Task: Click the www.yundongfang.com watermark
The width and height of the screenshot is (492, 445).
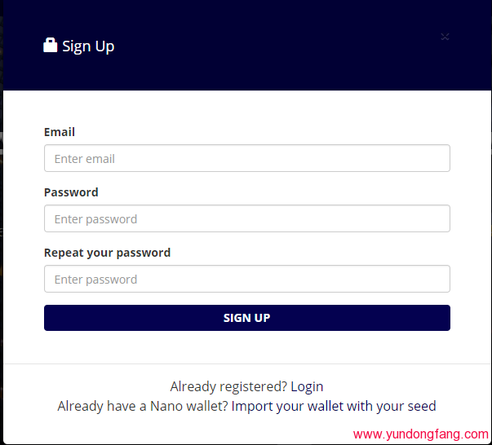Action: tap(420, 434)
